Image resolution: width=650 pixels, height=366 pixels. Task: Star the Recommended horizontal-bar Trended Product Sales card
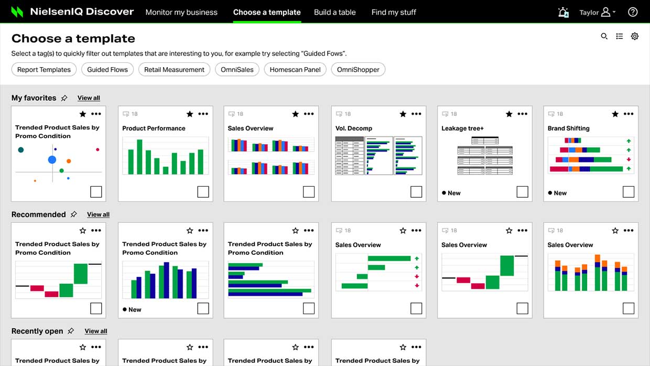(295, 230)
